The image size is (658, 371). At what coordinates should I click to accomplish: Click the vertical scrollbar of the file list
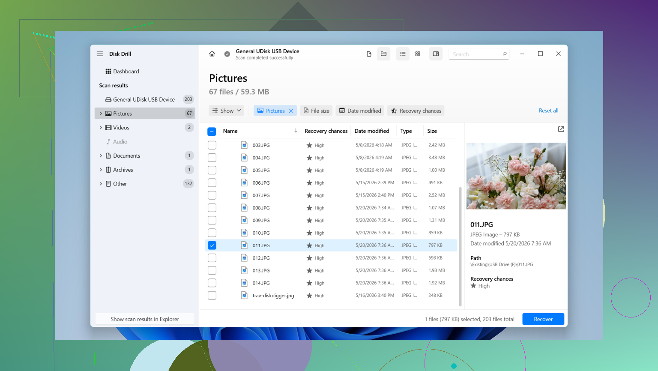click(460, 246)
